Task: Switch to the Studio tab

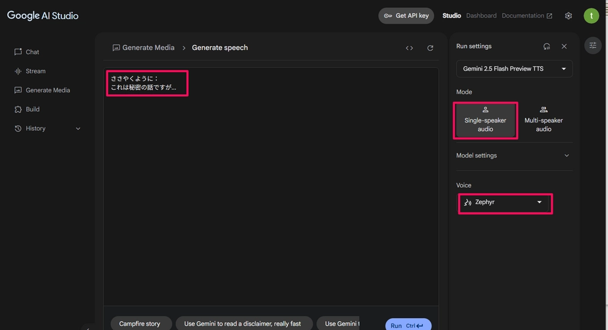Action: (x=451, y=16)
